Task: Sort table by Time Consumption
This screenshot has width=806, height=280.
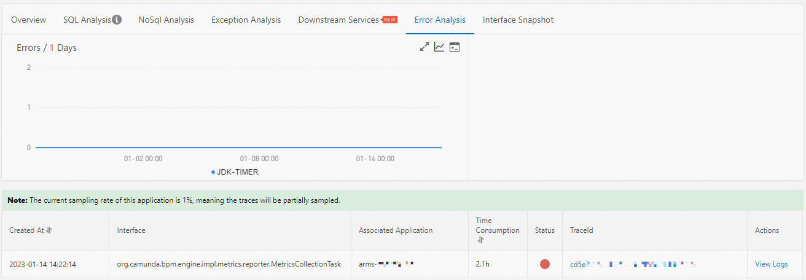Action: [479, 240]
